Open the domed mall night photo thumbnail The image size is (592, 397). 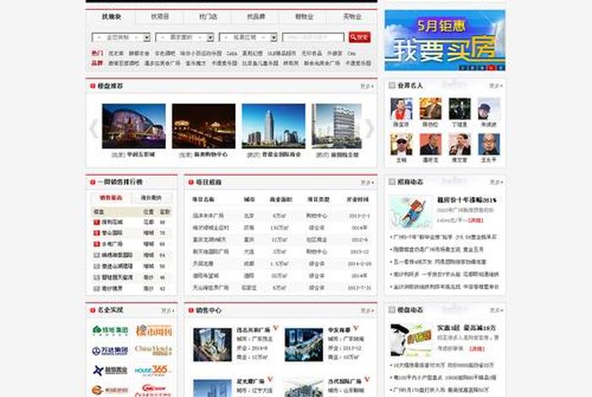(134, 126)
